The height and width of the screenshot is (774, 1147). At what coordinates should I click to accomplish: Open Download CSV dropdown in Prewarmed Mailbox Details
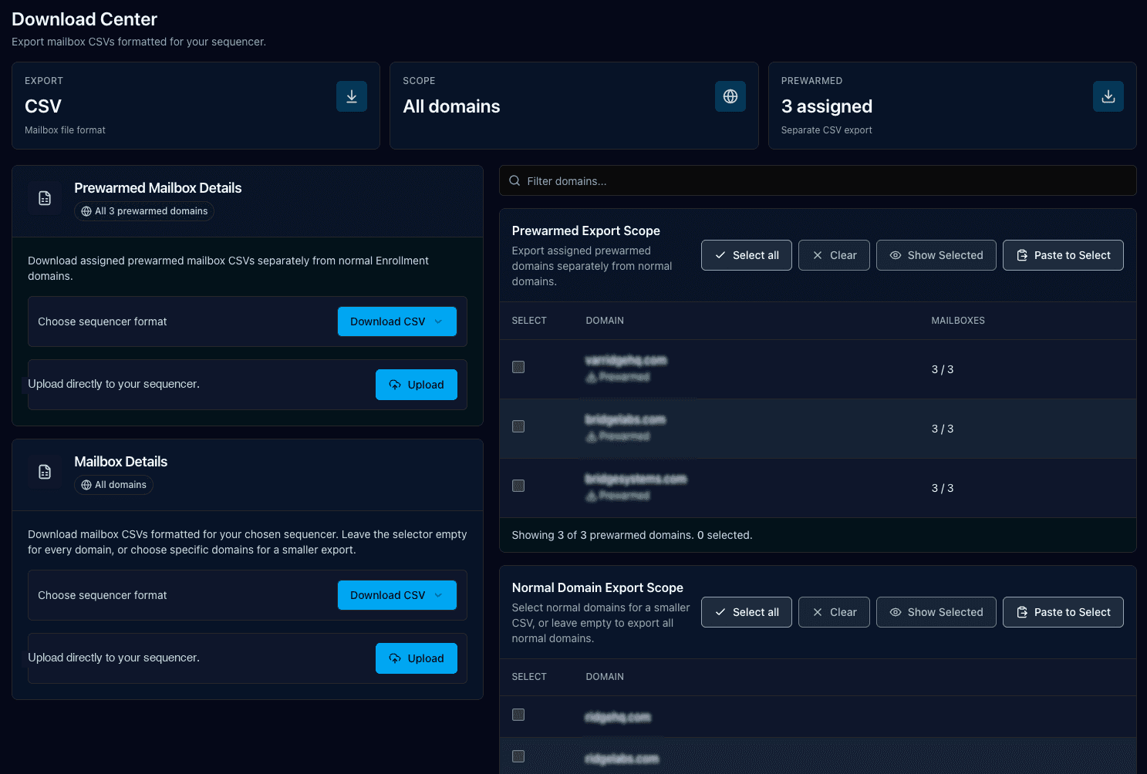(x=397, y=321)
